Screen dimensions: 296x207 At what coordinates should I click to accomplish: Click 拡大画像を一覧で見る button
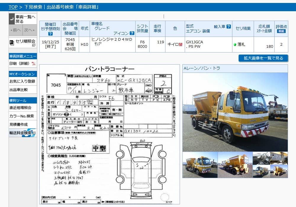pyautogui.click(x=263, y=58)
